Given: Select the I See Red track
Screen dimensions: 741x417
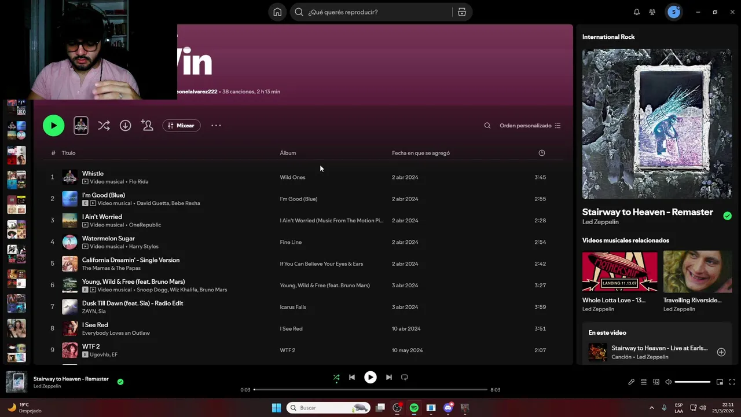Looking at the screenshot, I should [x=95, y=325].
